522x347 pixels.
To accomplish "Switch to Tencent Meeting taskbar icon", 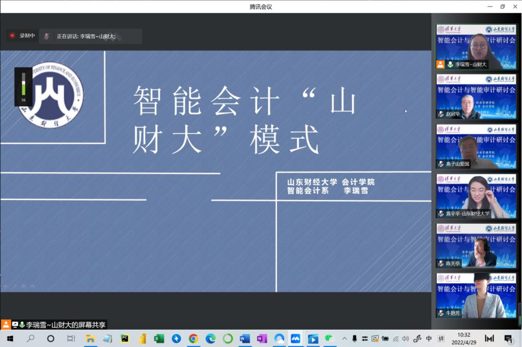I will tap(296, 338).
